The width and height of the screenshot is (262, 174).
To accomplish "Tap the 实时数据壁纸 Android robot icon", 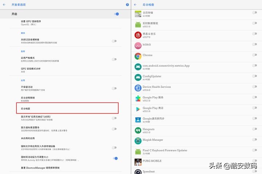I will pyautogui.click(x=138, y=25).
